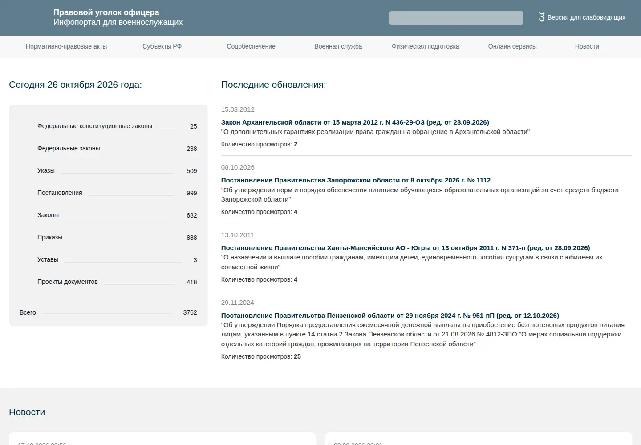Click the date 29.11.2024
641x445 pixels.
[x=237, y=303]
